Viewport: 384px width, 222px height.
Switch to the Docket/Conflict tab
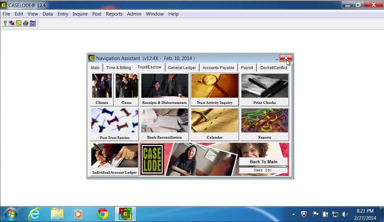pos(274,68)
